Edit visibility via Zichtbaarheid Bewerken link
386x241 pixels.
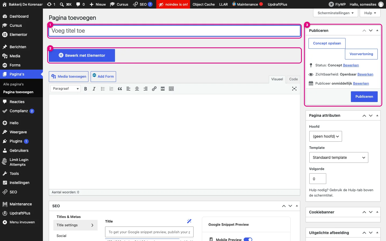[365, 74]
